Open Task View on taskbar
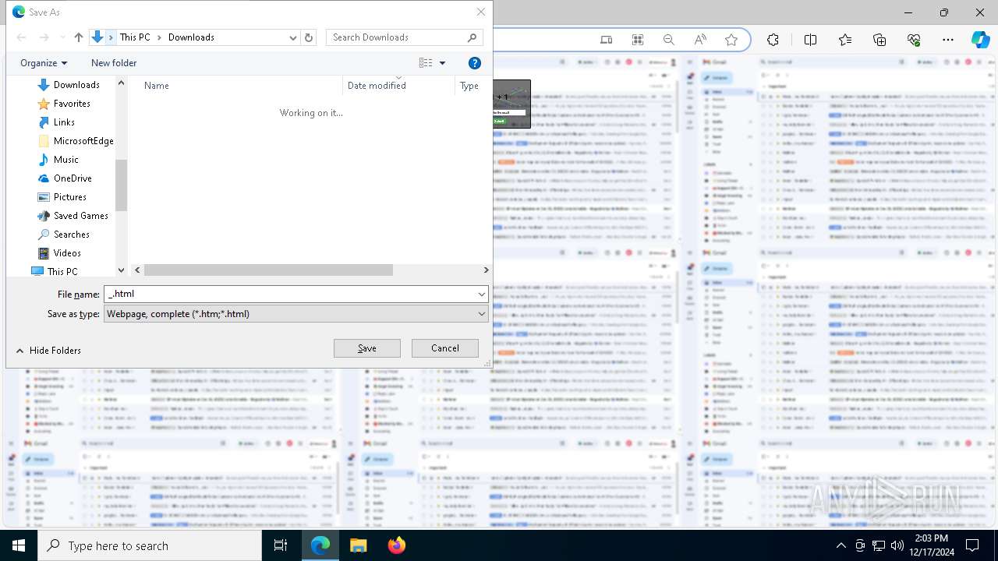The height and width of the screenshot is (561, 998). tap(281, 545)
